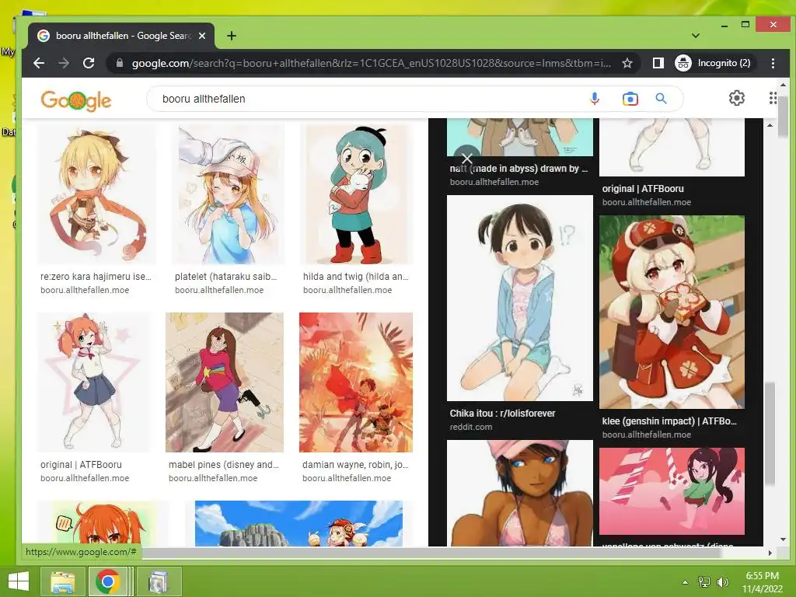Click the blue magnifier search button
Viewport: 796px width, 597px height.
click(661, 99)
